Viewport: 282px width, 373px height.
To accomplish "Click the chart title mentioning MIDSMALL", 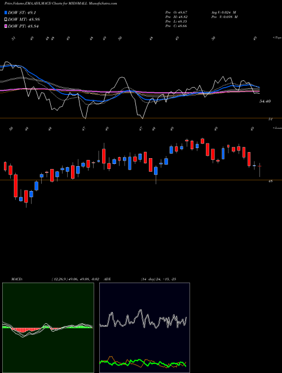I will (61, 3).
